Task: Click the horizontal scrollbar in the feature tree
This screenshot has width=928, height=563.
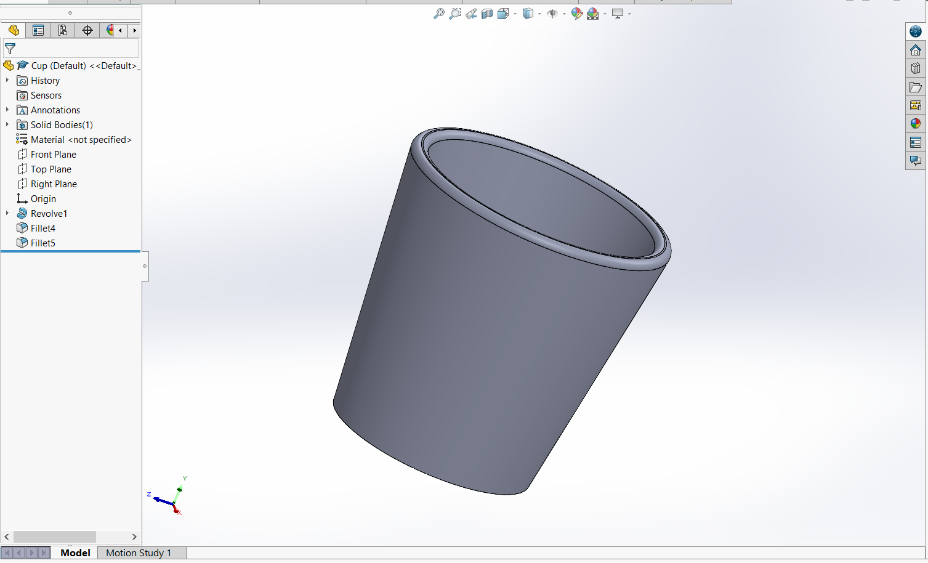Action: click(55, 537)
